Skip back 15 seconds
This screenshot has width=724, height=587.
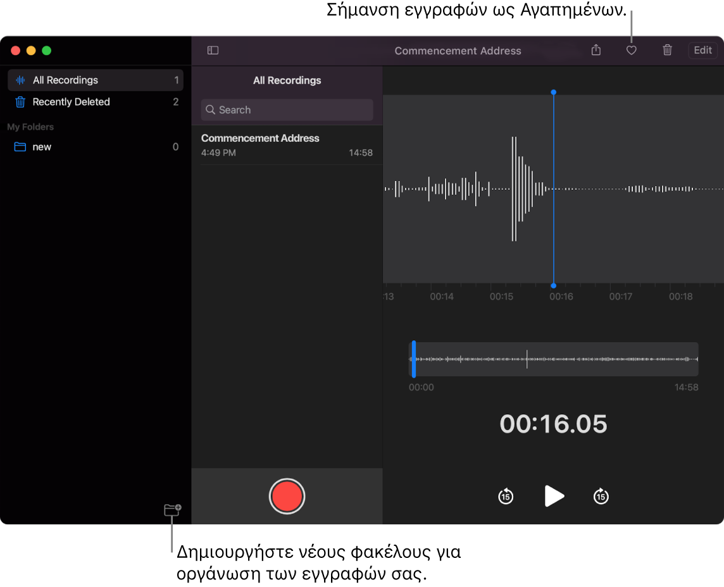coord(506,496)
